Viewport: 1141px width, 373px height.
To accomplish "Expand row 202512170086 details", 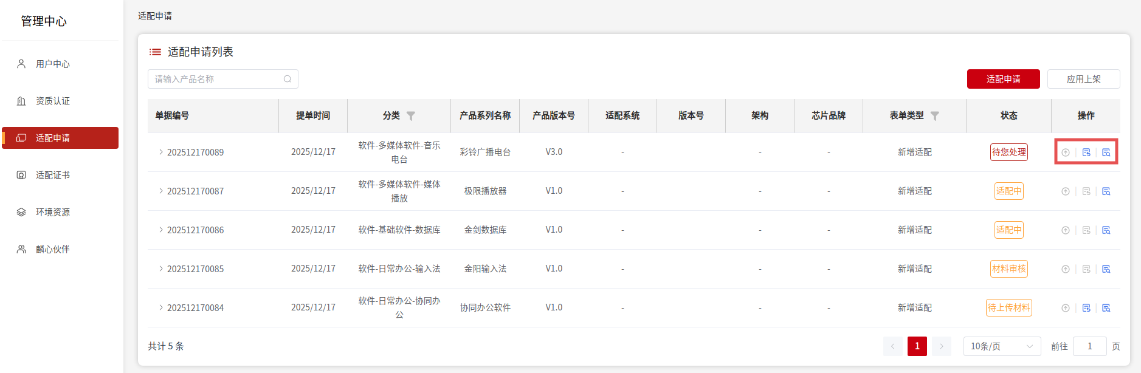I will tap(160, 230).
